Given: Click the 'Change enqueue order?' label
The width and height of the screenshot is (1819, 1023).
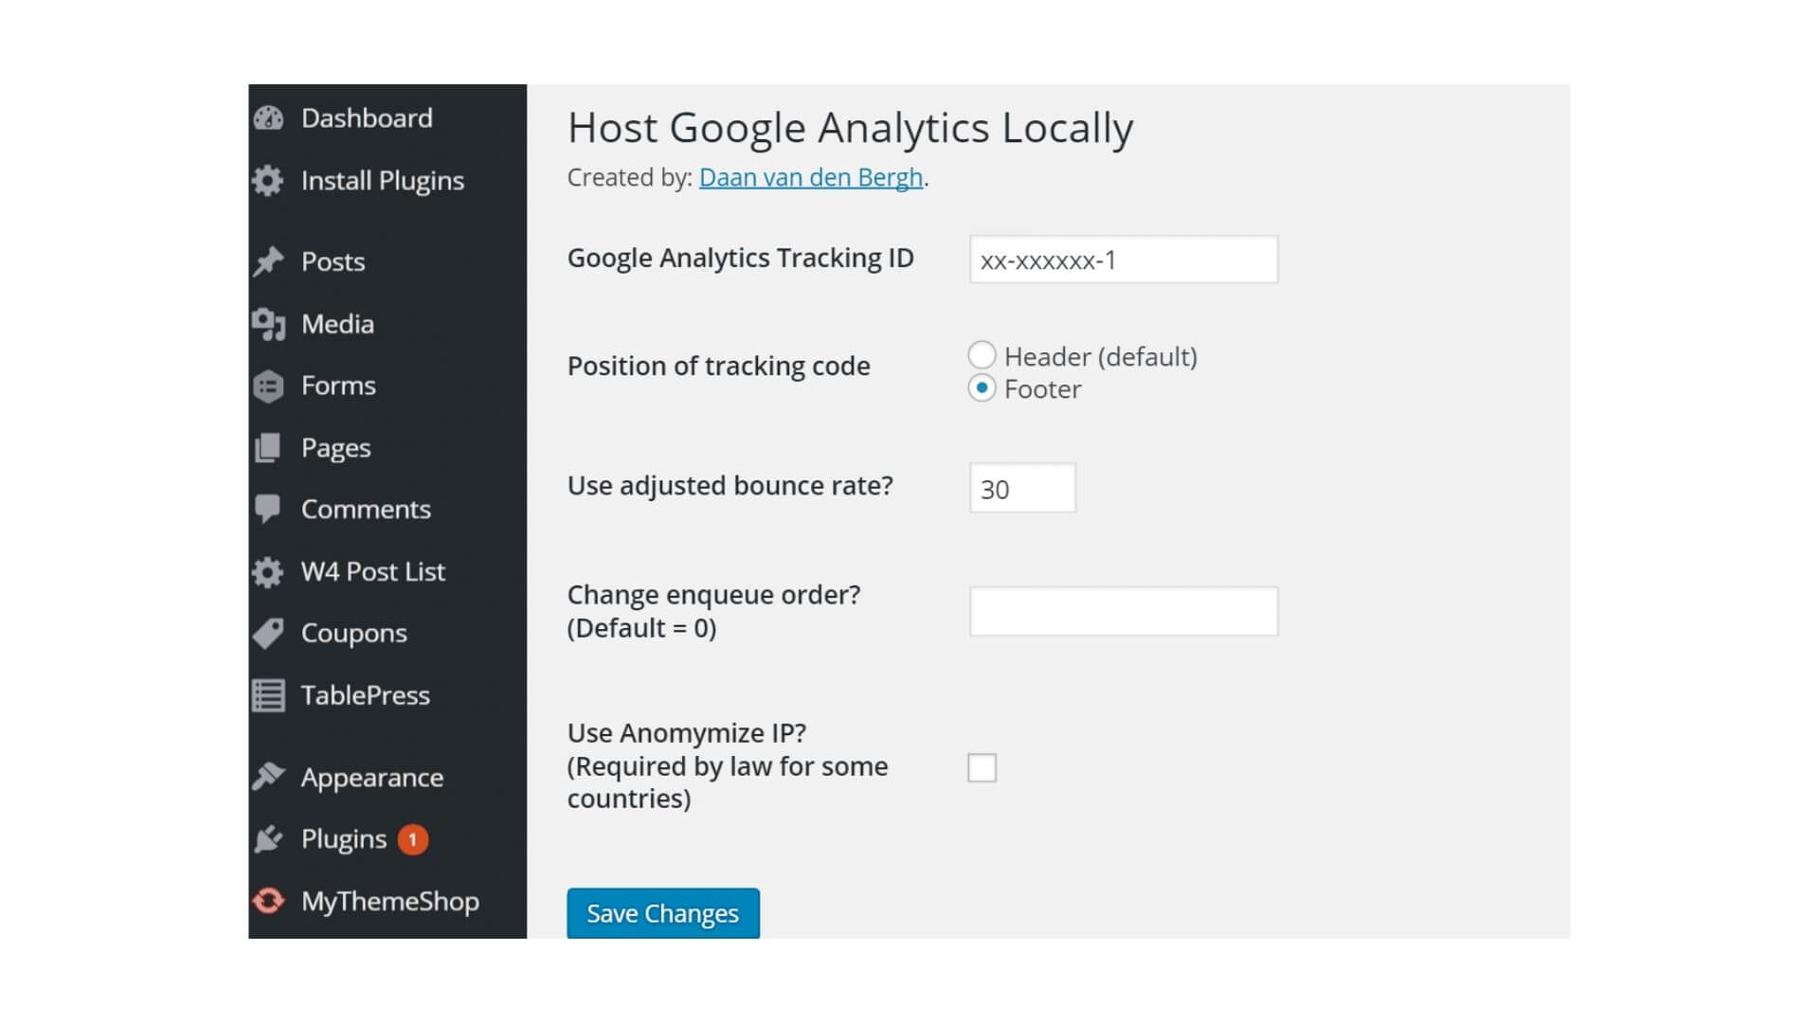Looking at the screenshot, I should (x=714, y=595).
